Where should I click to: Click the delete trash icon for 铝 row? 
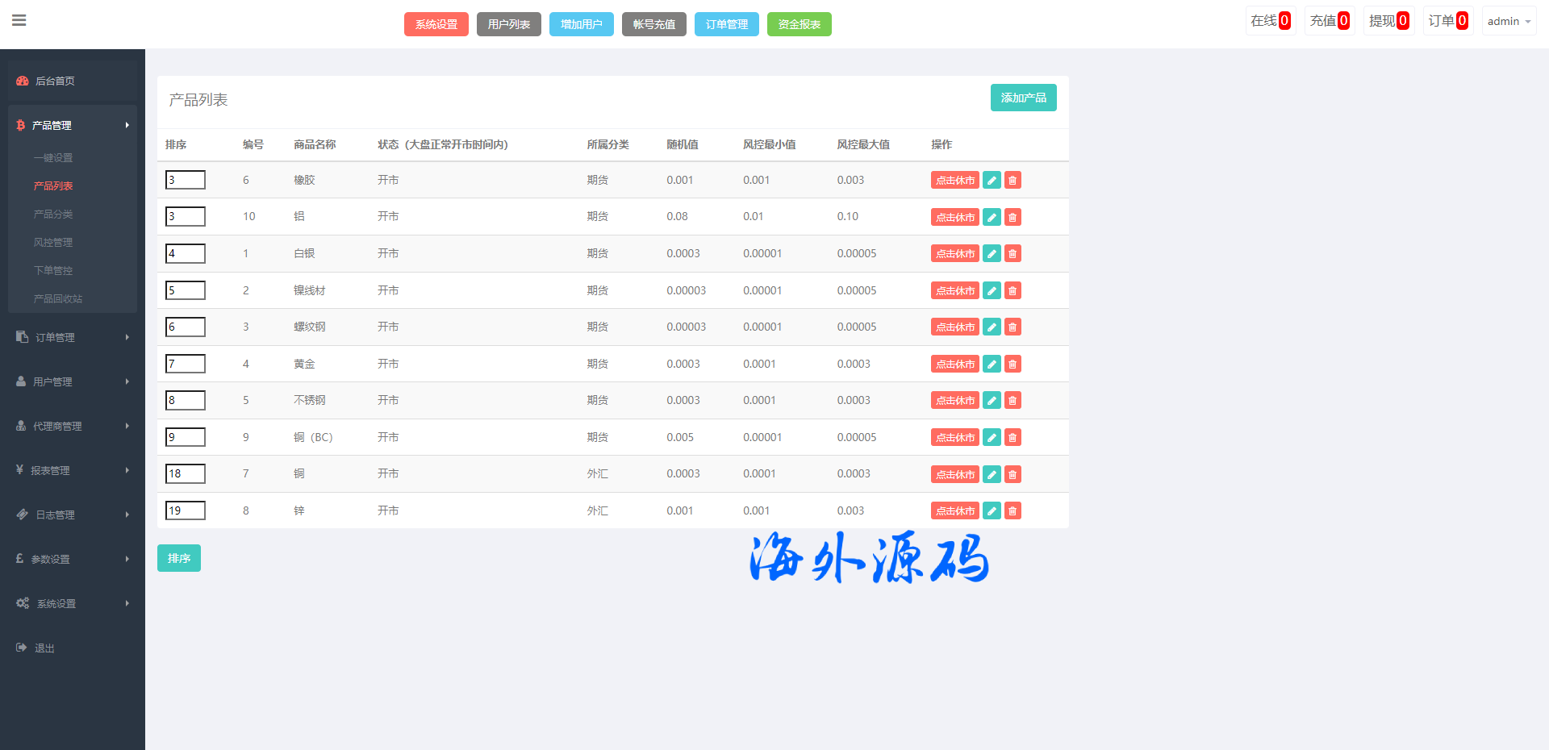pos(1012,217)
